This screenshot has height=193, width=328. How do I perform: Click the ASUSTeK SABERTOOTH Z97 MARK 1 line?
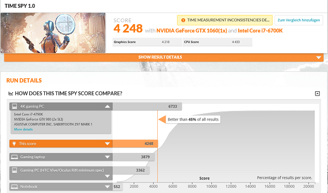tap(53, 124)
